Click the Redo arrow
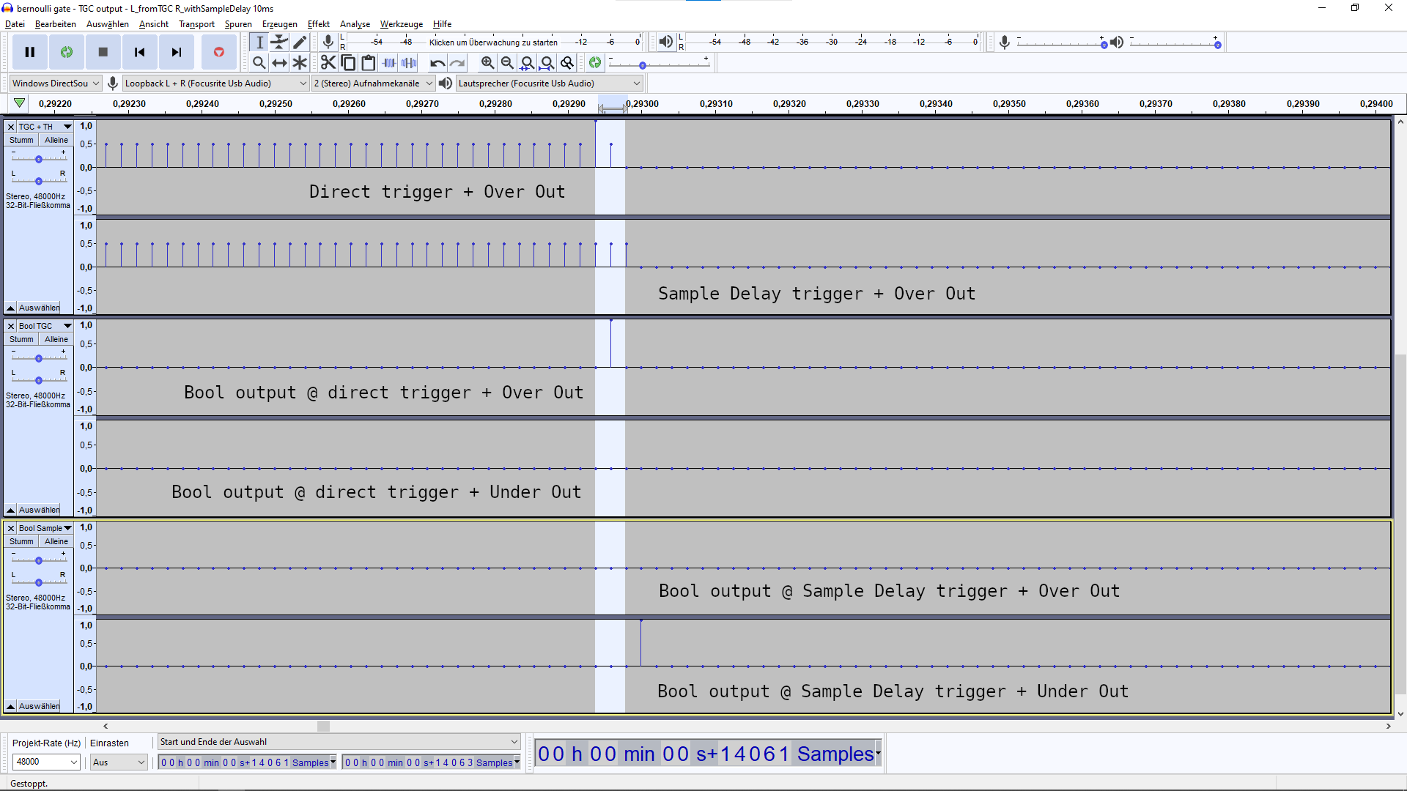 coord(457,63)
